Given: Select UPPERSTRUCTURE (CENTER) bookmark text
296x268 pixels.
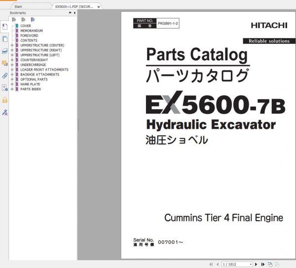Looking at the screenshot, I should (x=42, y=45).
